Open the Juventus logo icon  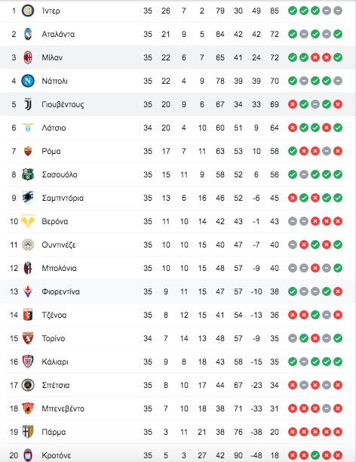pos(28,104)
